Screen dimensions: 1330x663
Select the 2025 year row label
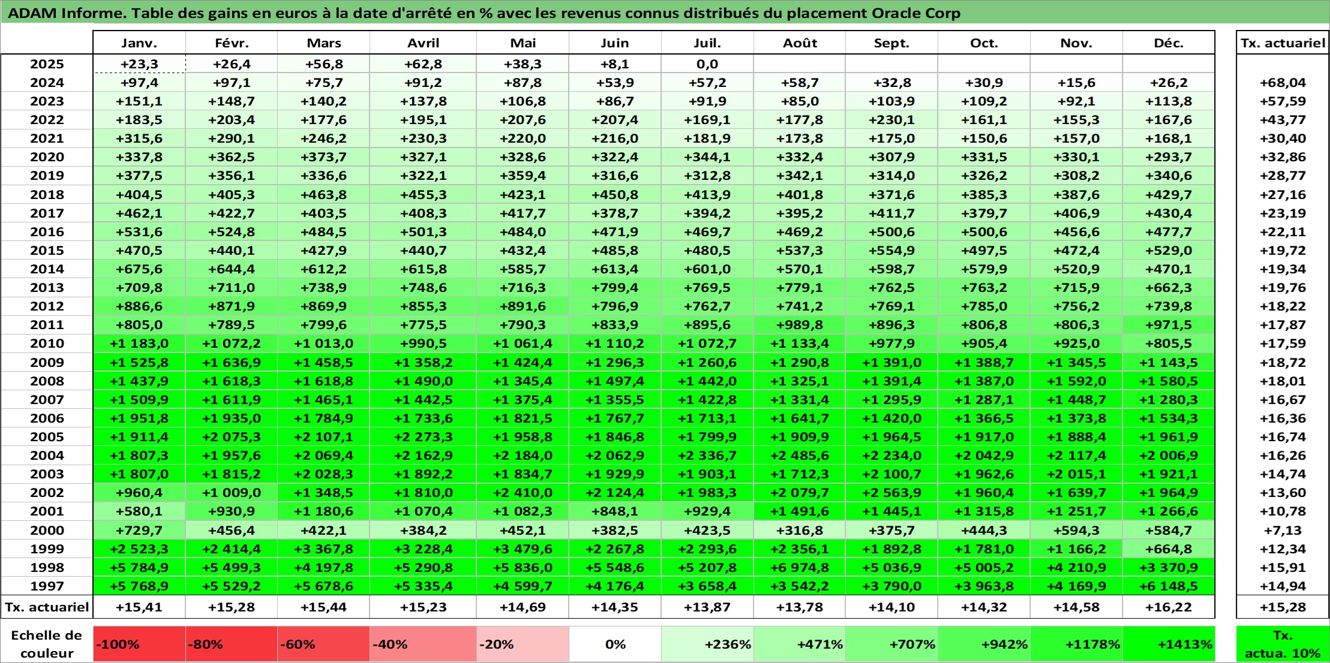[47, 64]
